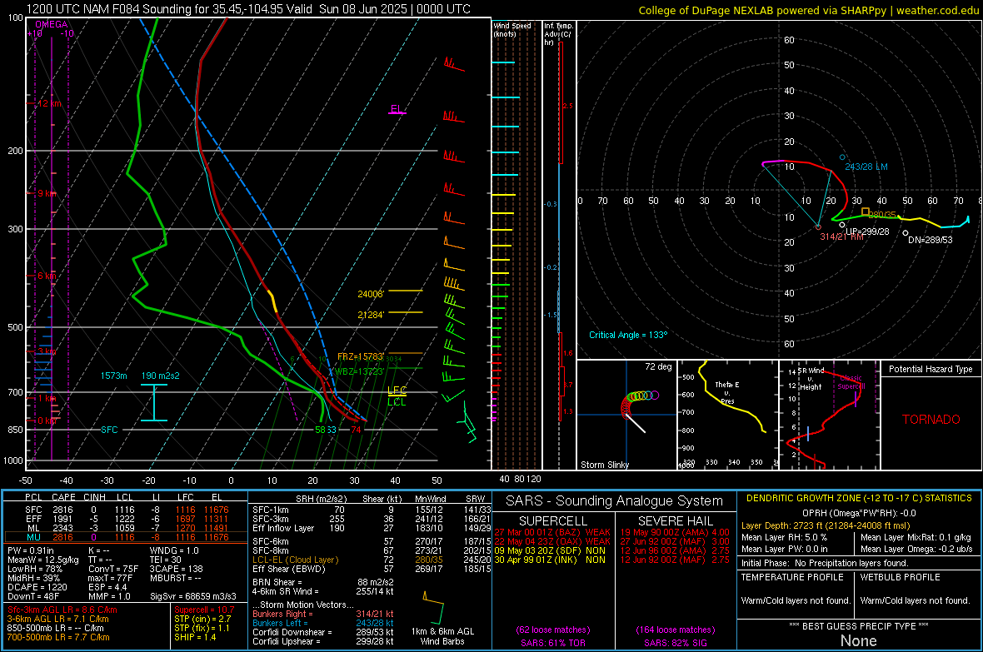The width and height of the screenshot is (983, 652).
Task: Click the 'ConvT = 75F' value
Action: pyautogui.click(x=113, y=569)
